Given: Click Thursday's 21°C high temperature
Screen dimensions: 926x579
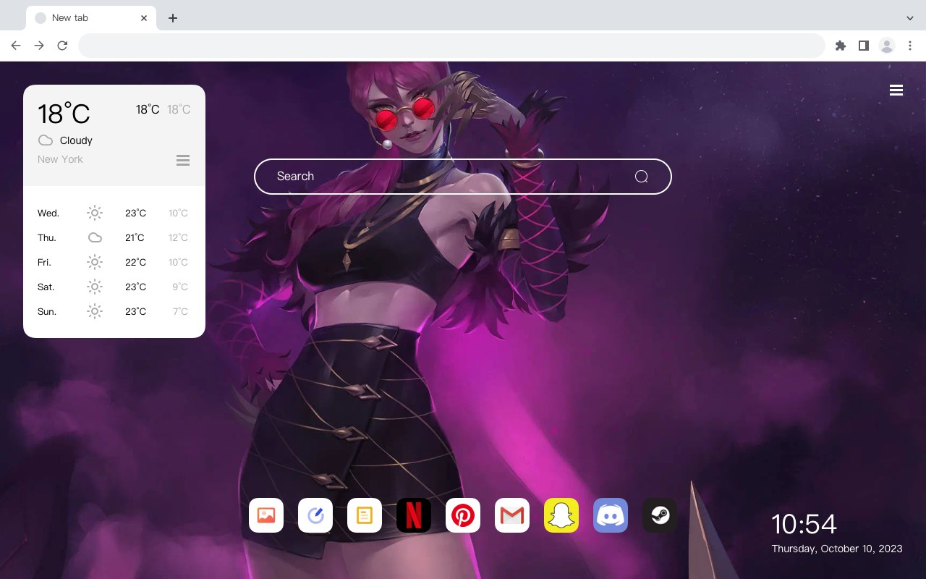Looking at the screenshot, I should coord(135,237).
